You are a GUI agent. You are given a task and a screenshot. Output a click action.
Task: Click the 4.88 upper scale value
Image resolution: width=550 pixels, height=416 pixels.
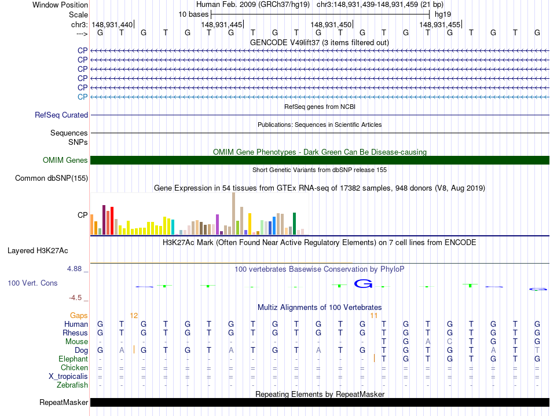(x=74, y=269)
